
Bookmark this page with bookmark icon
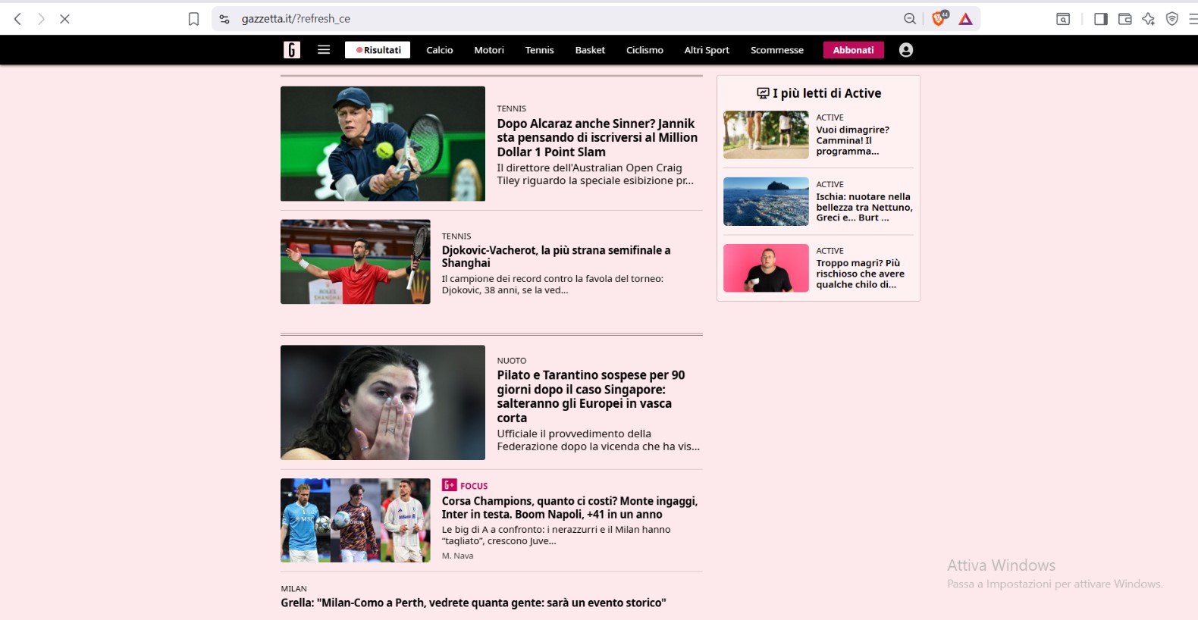(193, 19)
